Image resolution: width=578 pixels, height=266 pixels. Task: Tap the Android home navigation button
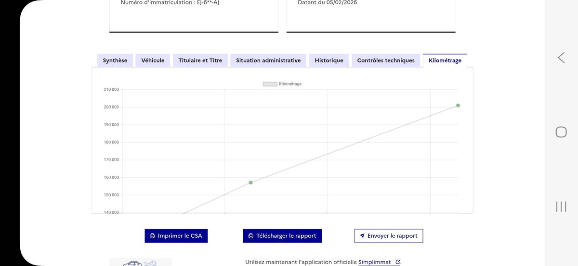tap(561, 132)
